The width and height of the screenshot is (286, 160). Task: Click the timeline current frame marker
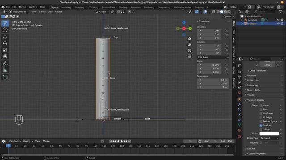8,146
